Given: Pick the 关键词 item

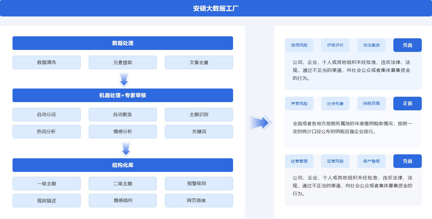Looking at the screenshot, I should pyautogui.click(x=199, y=132).
